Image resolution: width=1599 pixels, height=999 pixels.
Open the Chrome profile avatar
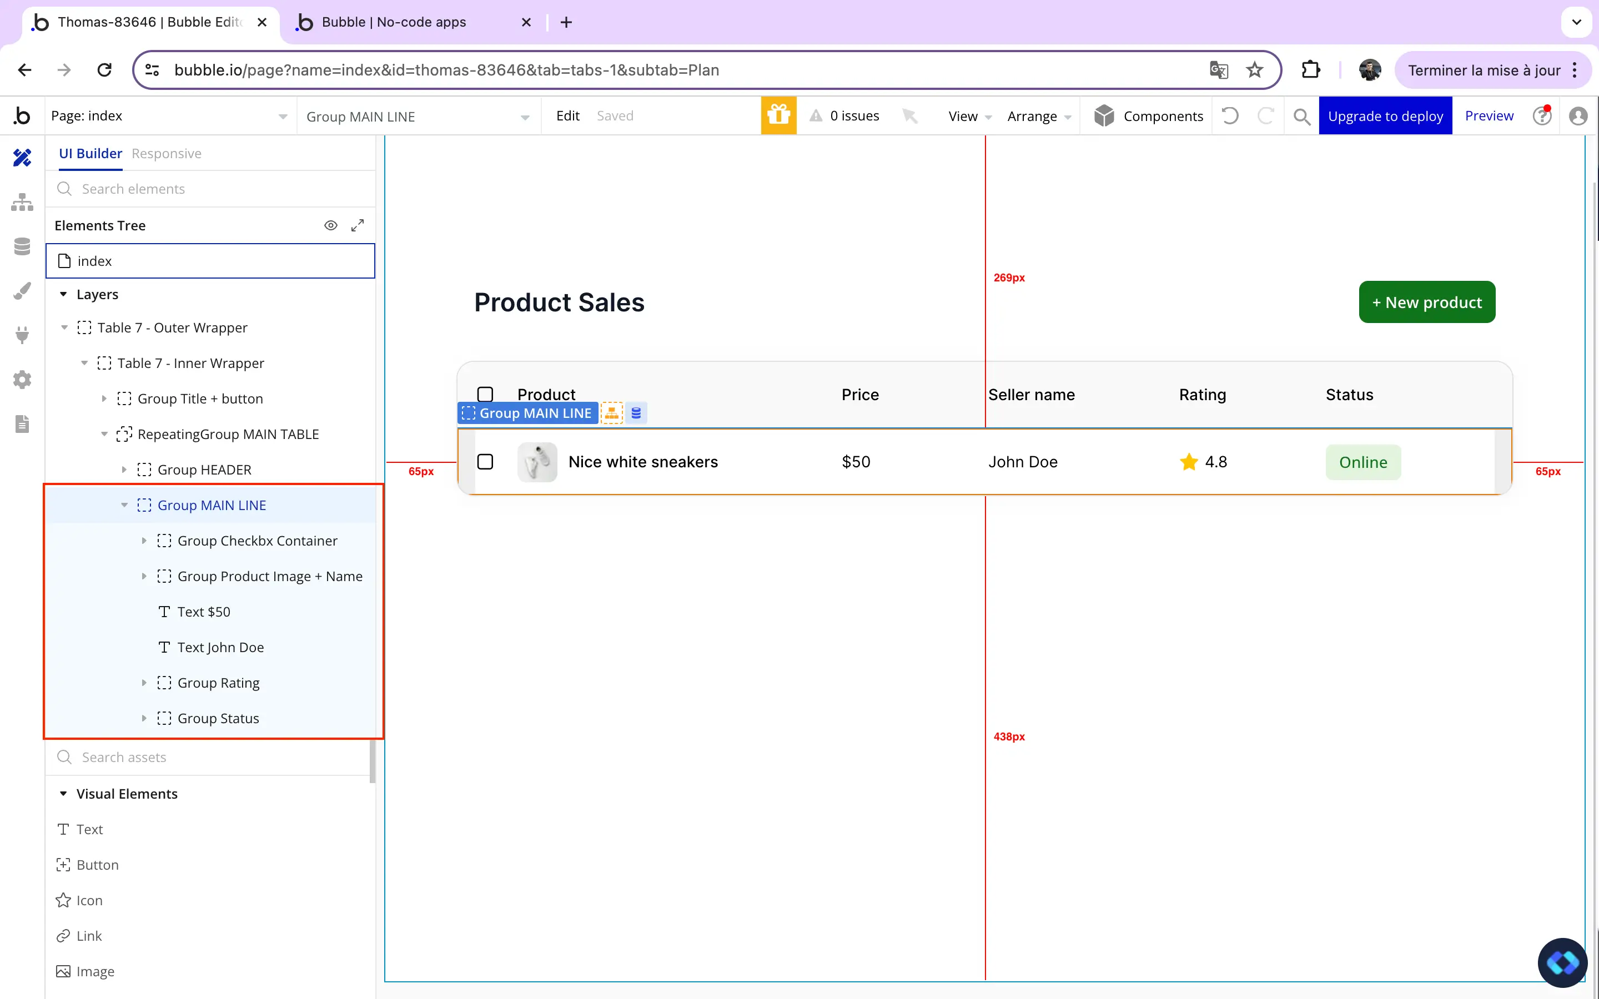tap(1370, 70)
